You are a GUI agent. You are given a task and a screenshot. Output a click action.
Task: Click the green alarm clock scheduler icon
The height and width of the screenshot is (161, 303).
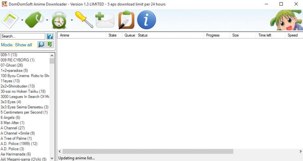59,20
